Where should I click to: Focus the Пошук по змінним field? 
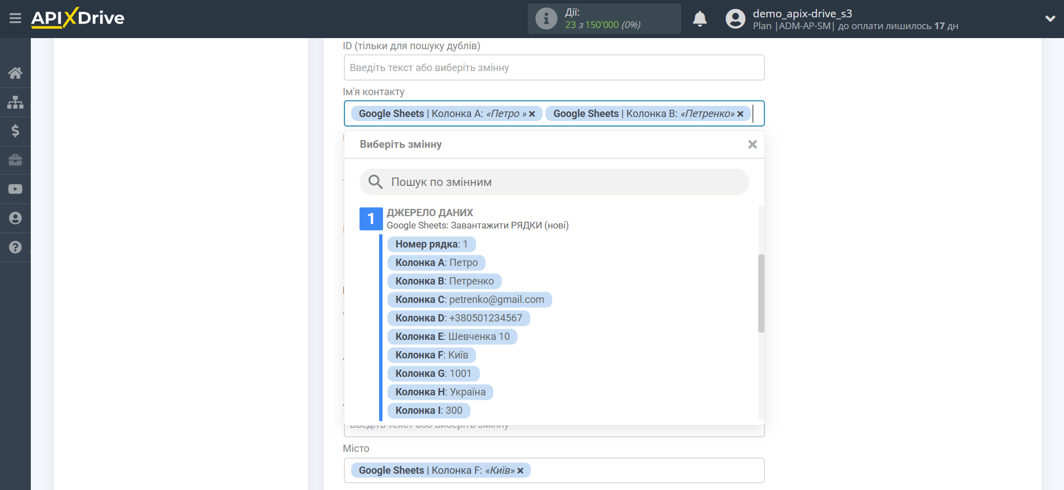[554, 182]
